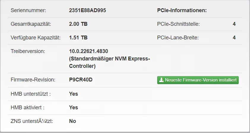Click the Verfügbare Kapazität label

tap(36, 38)
